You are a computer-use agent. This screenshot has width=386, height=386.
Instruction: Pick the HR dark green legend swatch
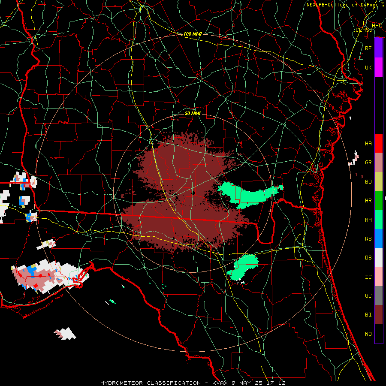tap(379, 201)
